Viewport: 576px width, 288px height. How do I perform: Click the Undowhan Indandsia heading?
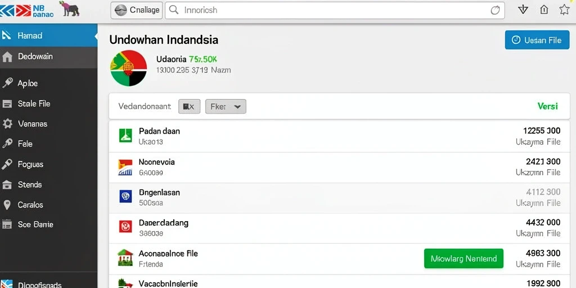tap(164, 40)
